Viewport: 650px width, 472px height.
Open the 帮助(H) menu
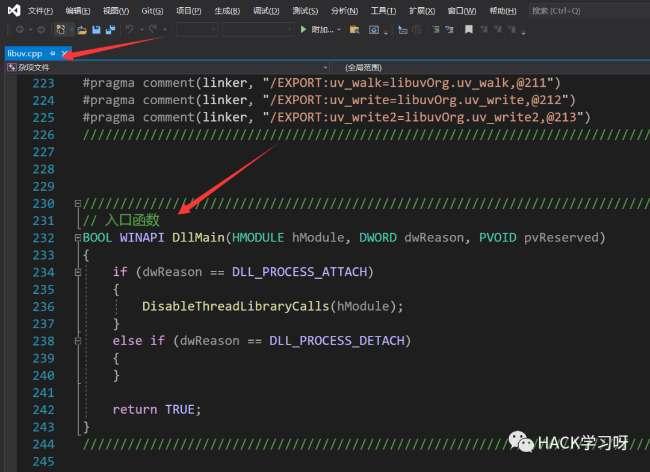point(503,11)
